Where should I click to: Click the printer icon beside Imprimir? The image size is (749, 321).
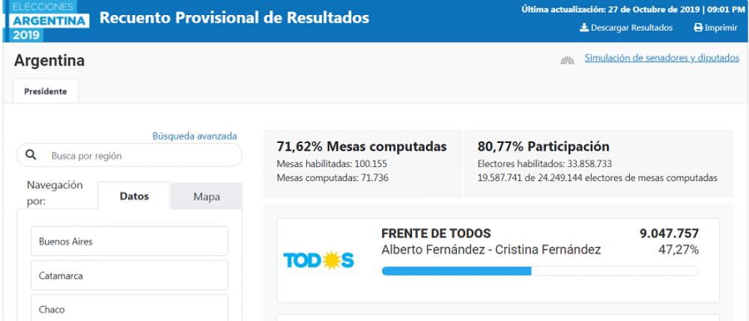(698, 28)
